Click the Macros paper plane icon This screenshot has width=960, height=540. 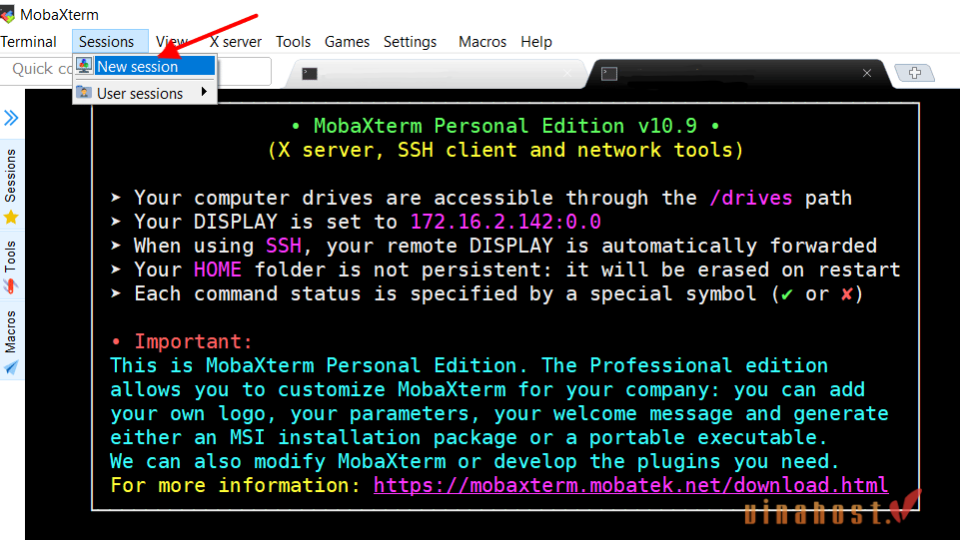(11, 367)
